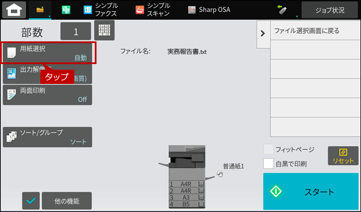Select ファイル選択画面に戻る
The width and height of the screenshot is (361, 212).
coord(316,31)
